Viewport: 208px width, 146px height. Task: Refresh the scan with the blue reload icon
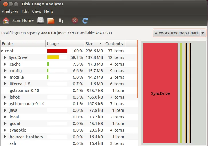(85, 20)
